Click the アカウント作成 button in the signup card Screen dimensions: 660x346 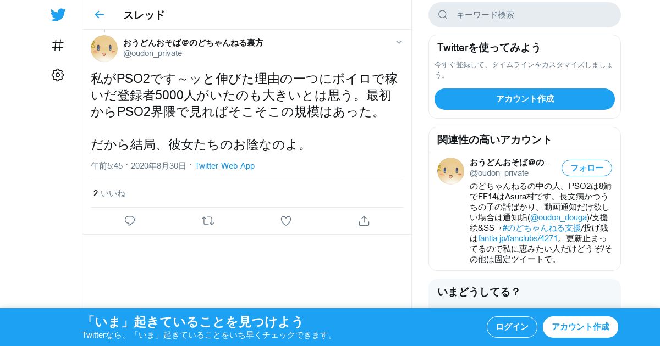pos(525,99)
